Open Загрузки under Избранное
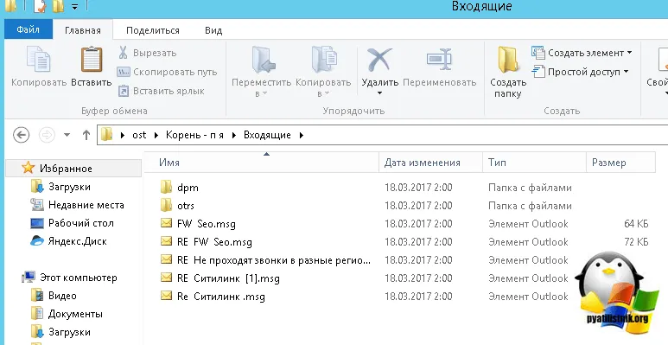668x345 pixels. [x=69, y=187]
